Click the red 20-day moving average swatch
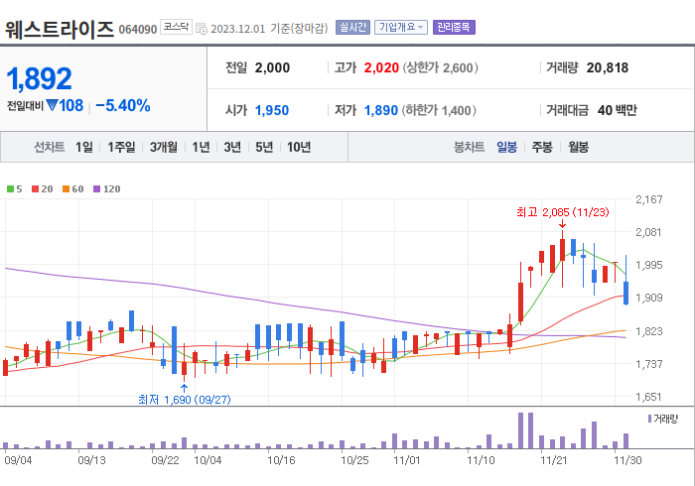The image size is (695, 486). [x=35, y=189]
